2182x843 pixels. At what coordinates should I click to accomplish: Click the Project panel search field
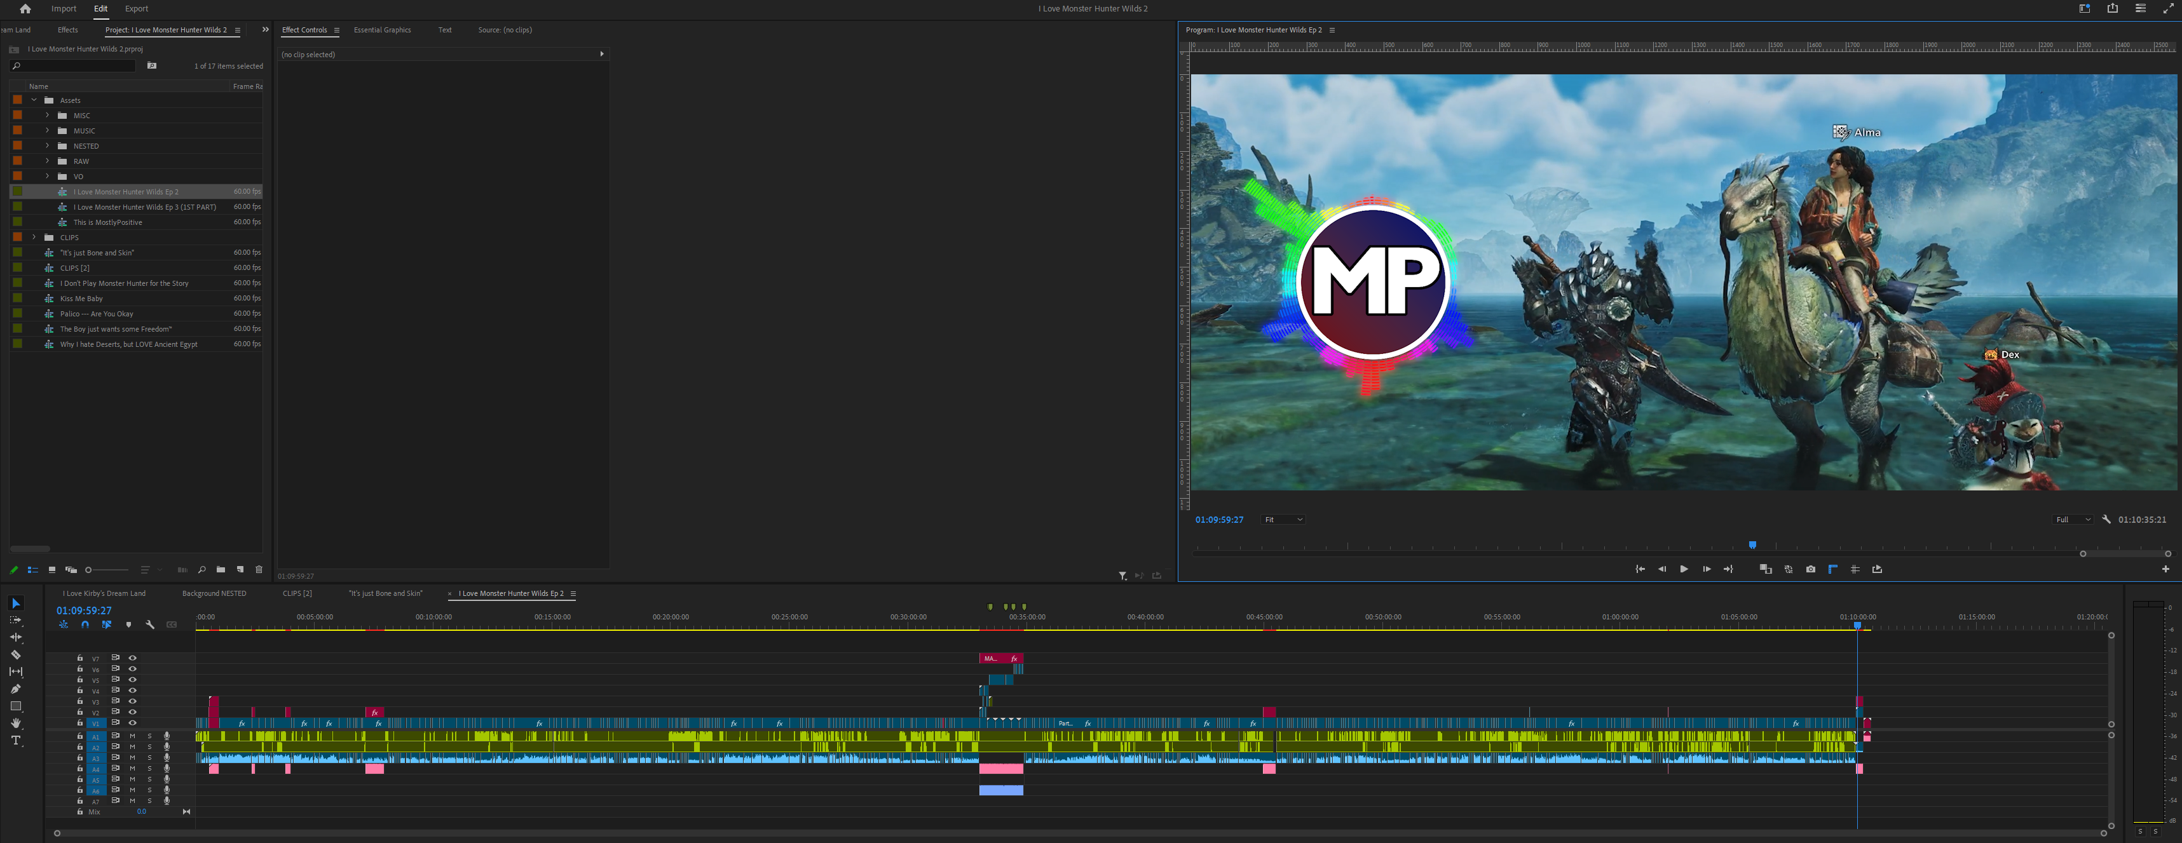pyautogui.click(x=73, y=66)
